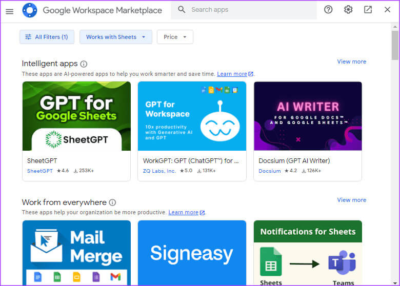Type in the Search apps field

click(x=251, y=10)
